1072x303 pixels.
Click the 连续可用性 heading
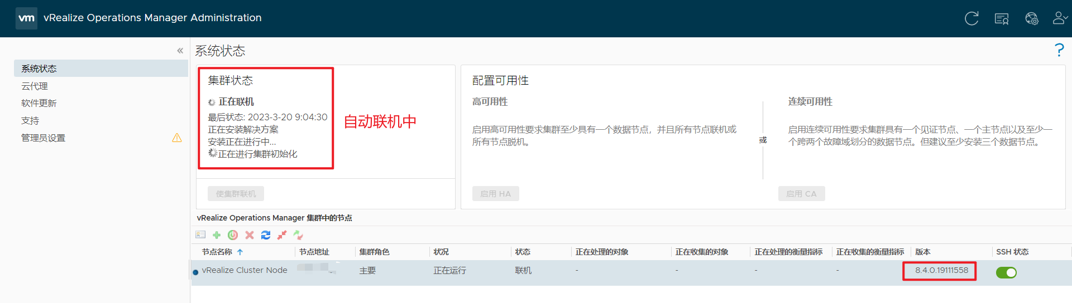[810, 101]
